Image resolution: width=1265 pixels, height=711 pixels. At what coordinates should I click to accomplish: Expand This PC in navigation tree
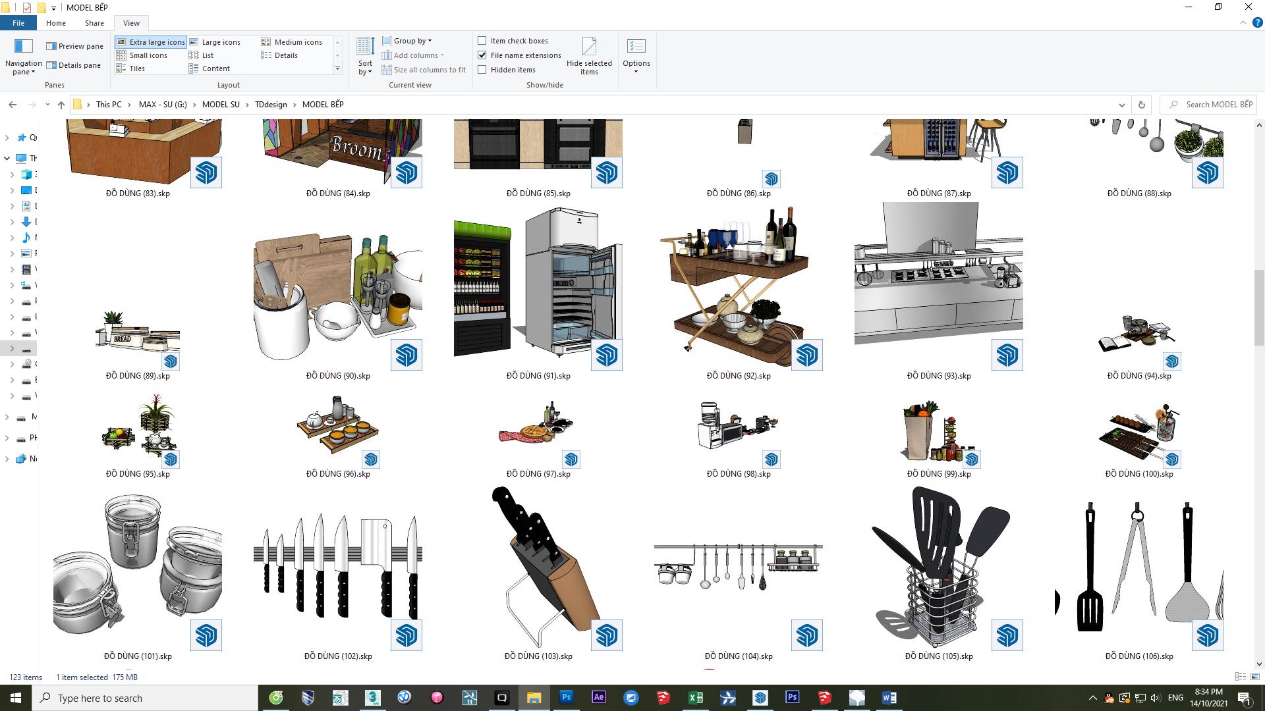[x=7, y=158]
